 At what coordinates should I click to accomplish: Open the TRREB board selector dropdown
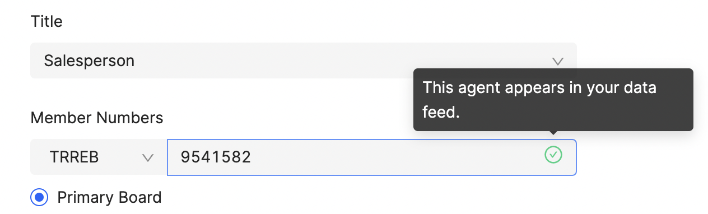99,157
